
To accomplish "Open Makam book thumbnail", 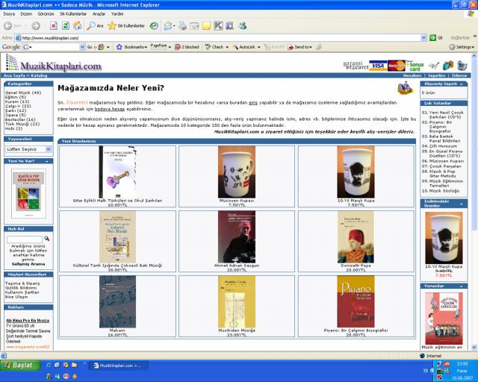I will point(117,302).
